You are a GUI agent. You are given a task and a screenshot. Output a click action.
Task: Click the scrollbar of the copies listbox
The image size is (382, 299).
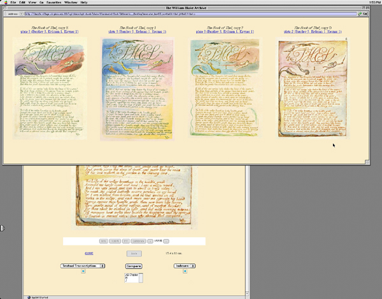pos(141,278)
